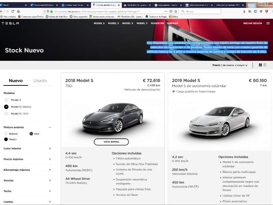Open the Energía menu item
The height and width of the screenshot is (205, 273).
click(x=173, y=23)
